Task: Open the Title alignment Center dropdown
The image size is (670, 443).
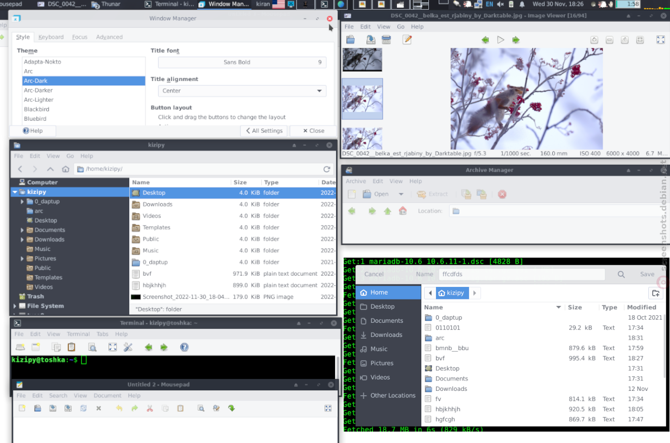Action: [242, 91]
